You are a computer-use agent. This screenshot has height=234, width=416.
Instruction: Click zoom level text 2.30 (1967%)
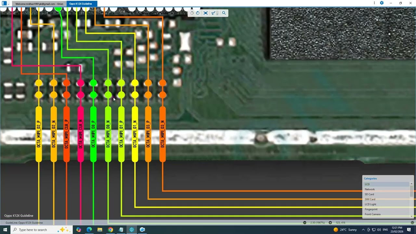[x=318, y=223]
